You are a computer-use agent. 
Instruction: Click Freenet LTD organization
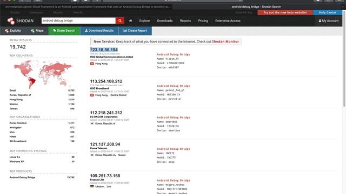click(x=97, y=179)
